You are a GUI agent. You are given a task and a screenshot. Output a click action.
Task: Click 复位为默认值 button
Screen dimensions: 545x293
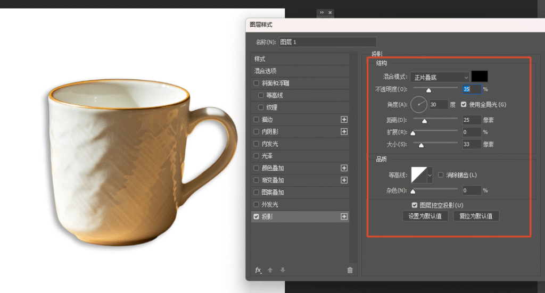point(476,216)
